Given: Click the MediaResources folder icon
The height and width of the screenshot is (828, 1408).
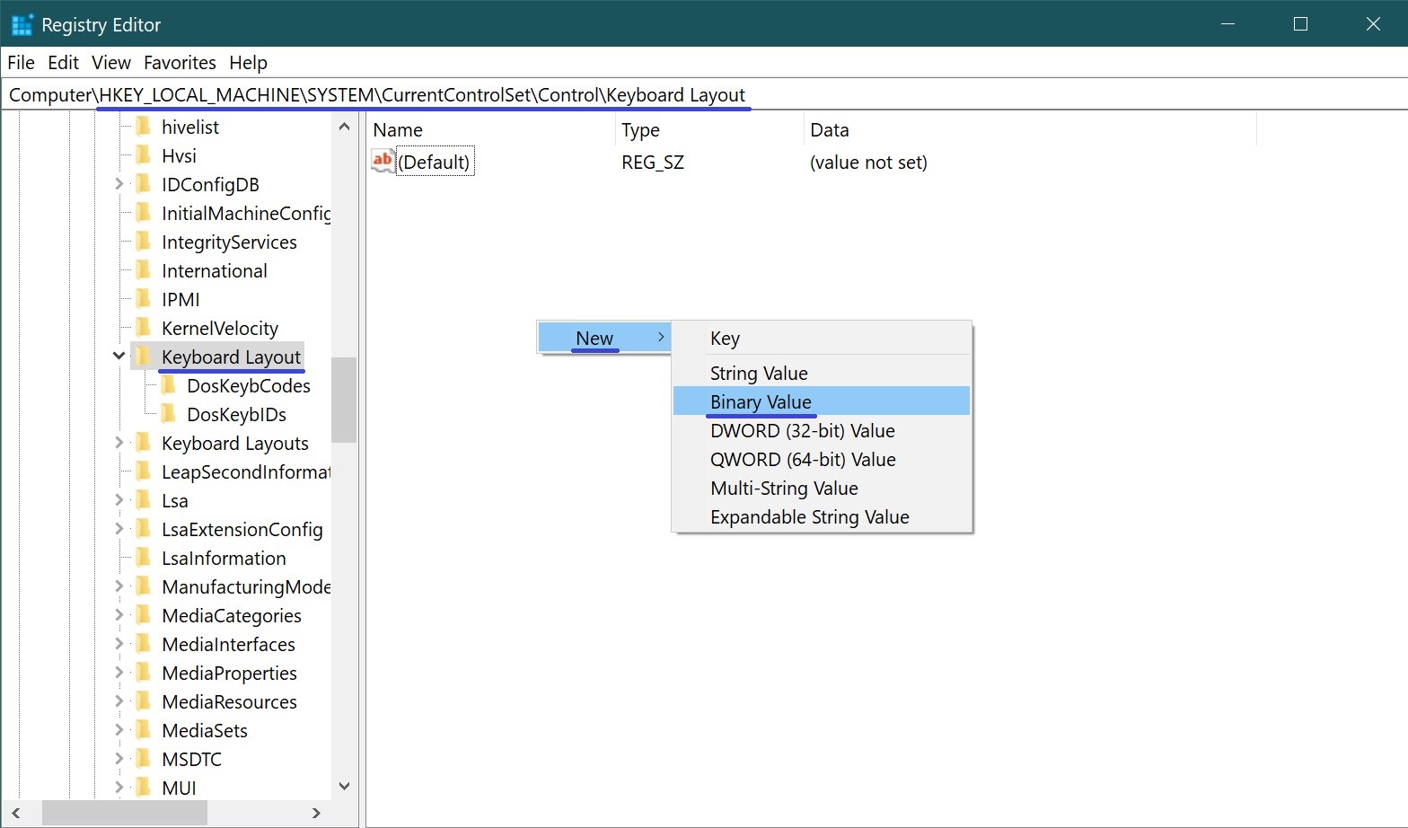Looking at the screenshot, I should [143, 701].
